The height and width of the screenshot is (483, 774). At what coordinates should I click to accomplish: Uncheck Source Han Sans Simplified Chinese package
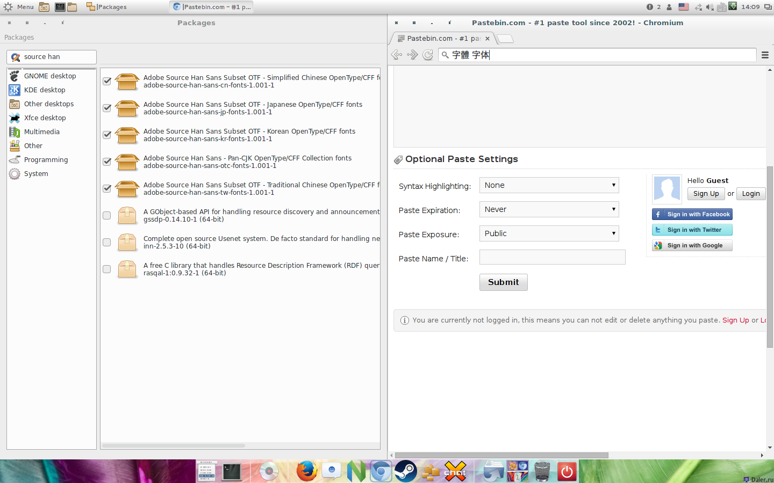[107, 81]
